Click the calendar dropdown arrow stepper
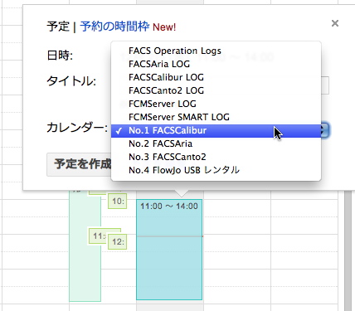355x311 pixels. point(324,130)
